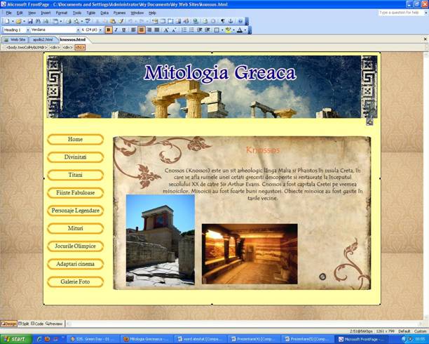Click the Outside Borders icon

(217, 30)
